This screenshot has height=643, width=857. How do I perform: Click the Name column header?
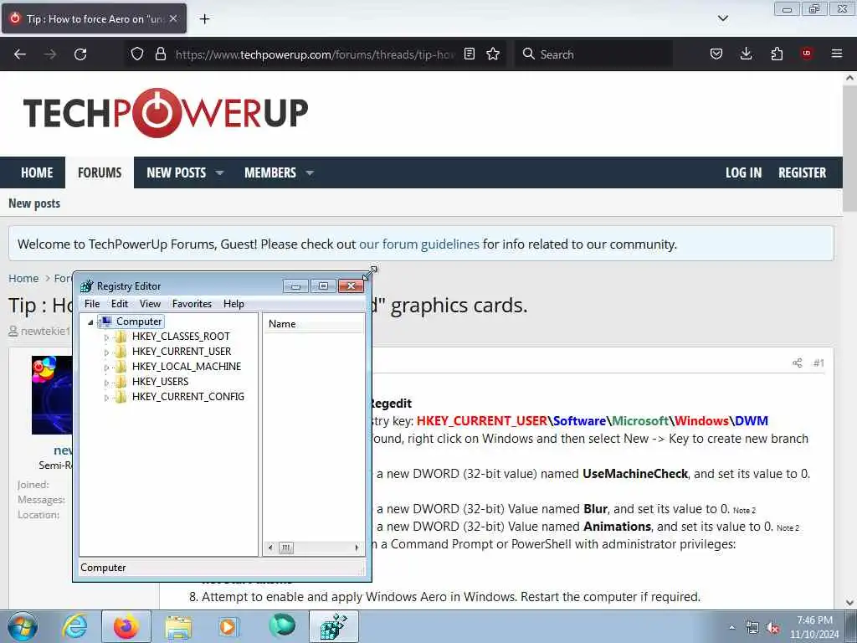point(314,324)
